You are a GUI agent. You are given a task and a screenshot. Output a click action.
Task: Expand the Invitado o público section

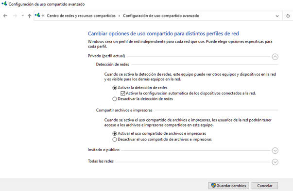click(275, 150)
